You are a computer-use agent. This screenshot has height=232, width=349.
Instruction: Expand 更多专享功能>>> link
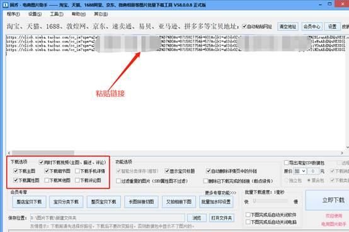pos(220,192)
